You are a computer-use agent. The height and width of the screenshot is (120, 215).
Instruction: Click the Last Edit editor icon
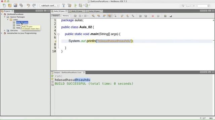75,16
